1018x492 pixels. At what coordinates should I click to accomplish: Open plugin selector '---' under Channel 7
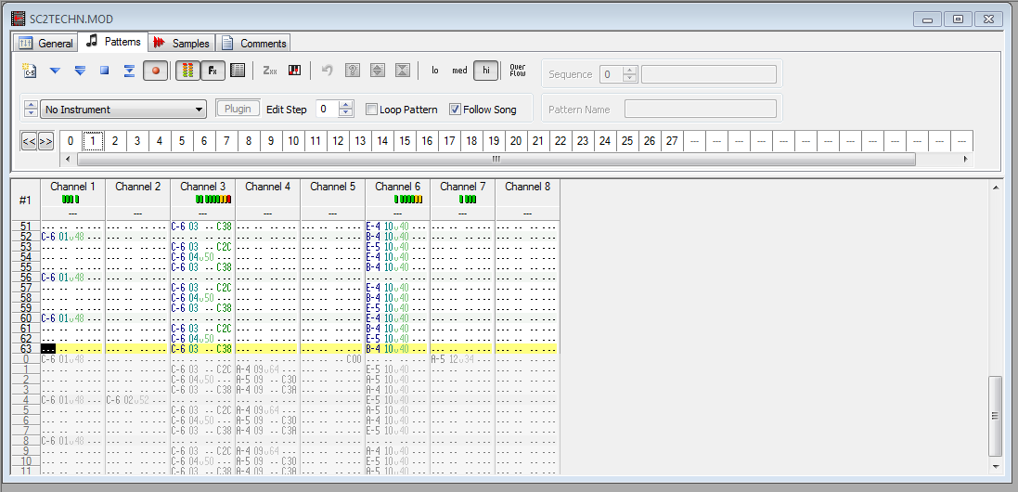tap(462, 213)
